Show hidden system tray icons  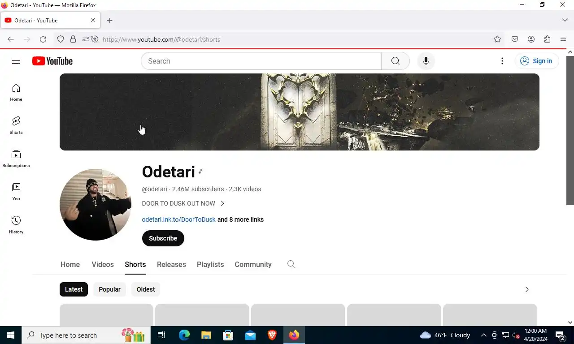point(484,335)
